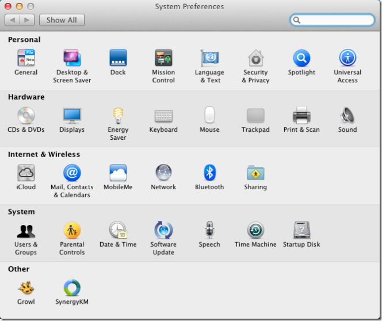Viewport: 382px width, 321px height.
Task: Click the Other section heading
Action: pyautogui.click(x=18, y=269)
